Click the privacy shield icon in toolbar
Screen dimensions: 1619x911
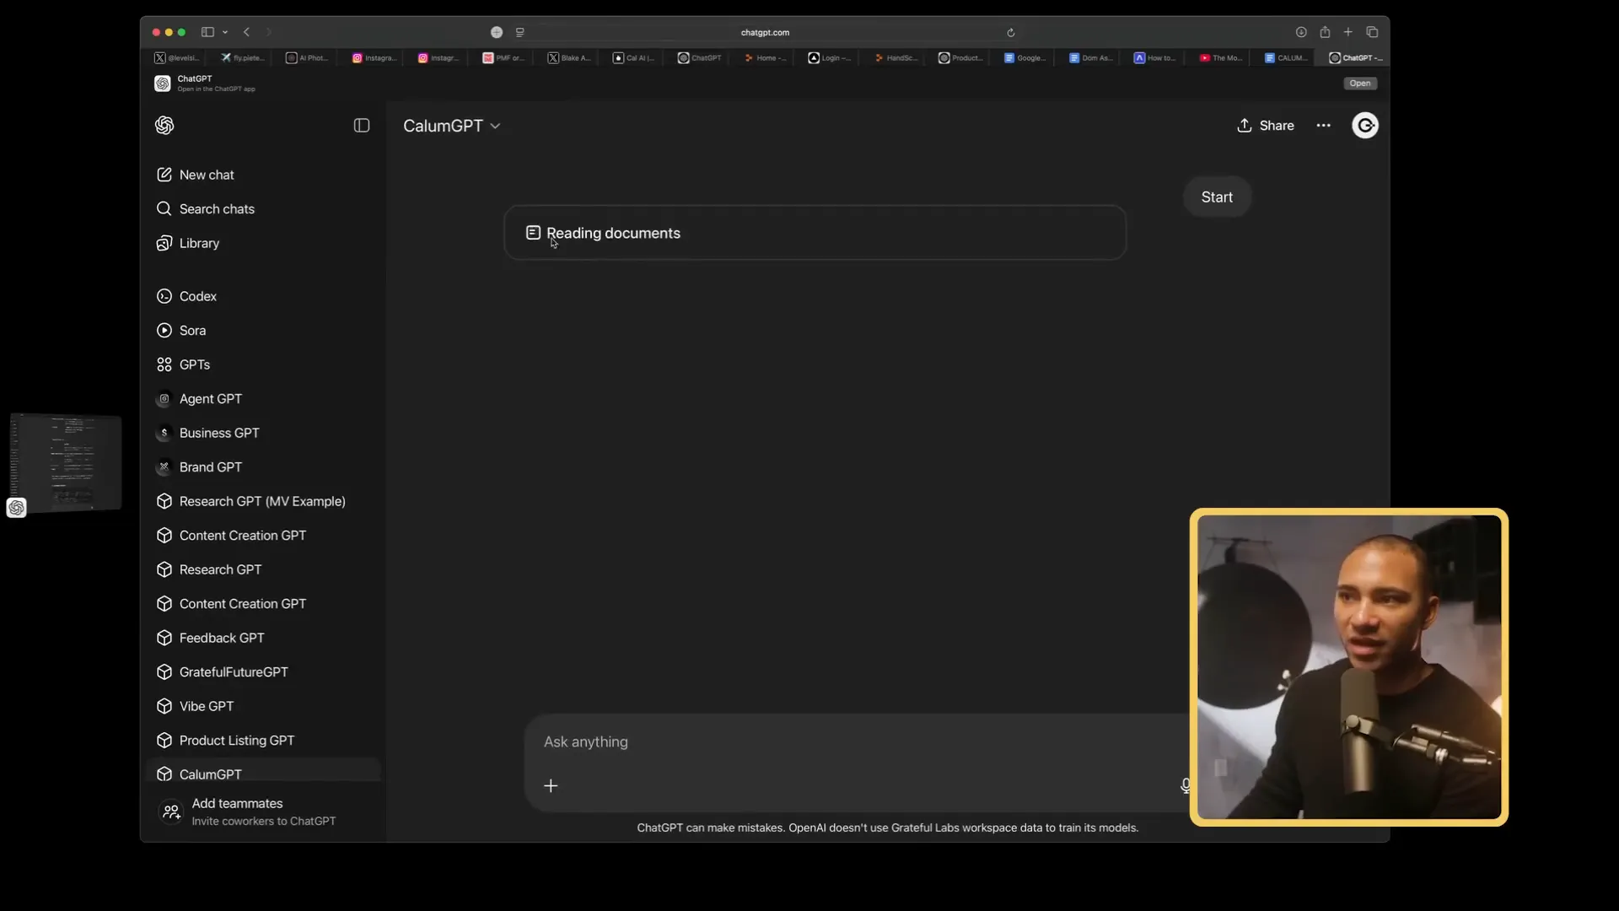coord(497,32)
